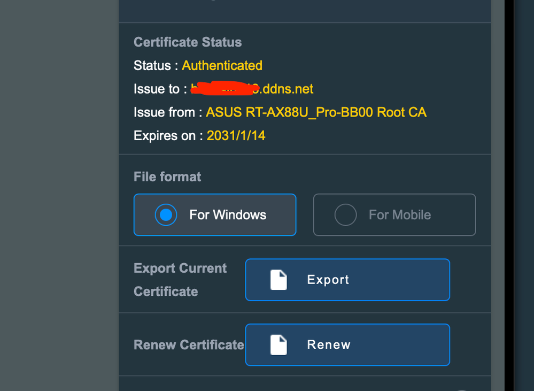This screenshot has width=534, height=391.
Task: Select the For Windows radio button
Action: pos(166,214)
